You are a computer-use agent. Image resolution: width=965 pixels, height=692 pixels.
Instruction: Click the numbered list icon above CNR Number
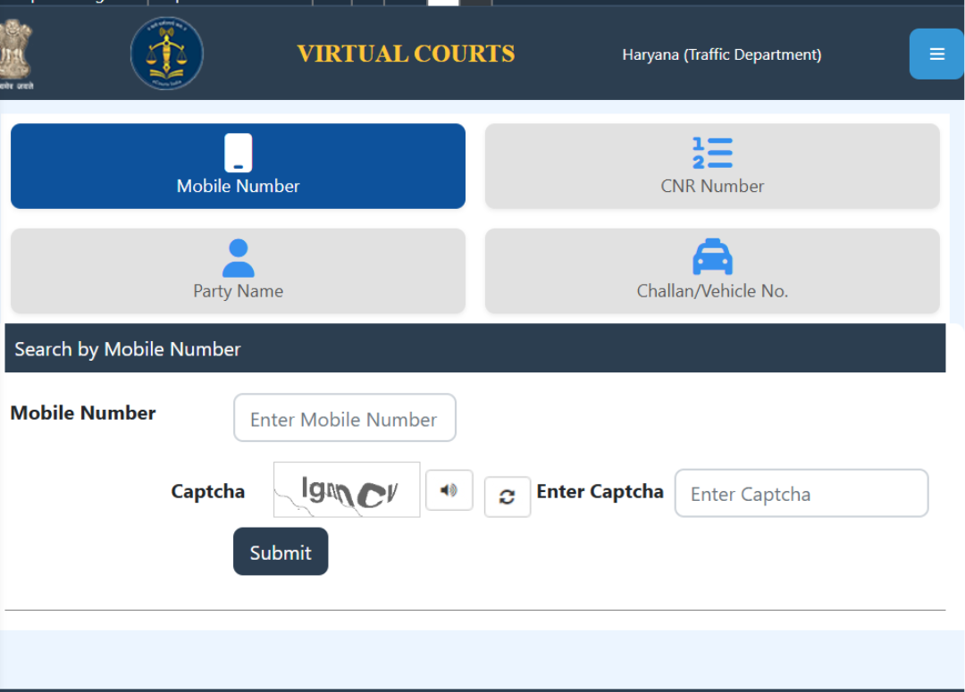coord(712,153)
